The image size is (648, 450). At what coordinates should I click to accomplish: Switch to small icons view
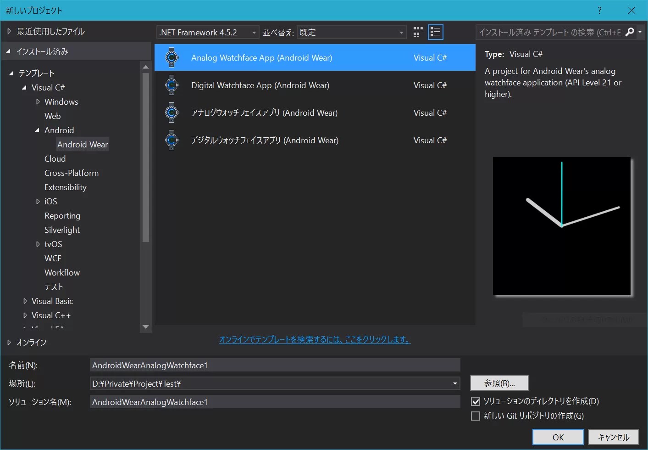pyautogui.click(x=418, y=32)
